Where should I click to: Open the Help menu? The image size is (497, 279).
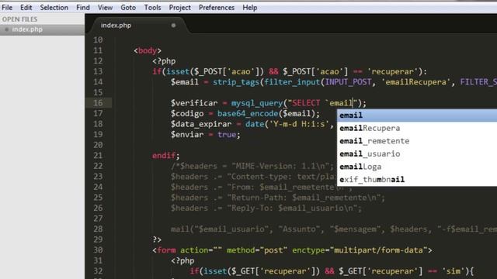point(250,7)
